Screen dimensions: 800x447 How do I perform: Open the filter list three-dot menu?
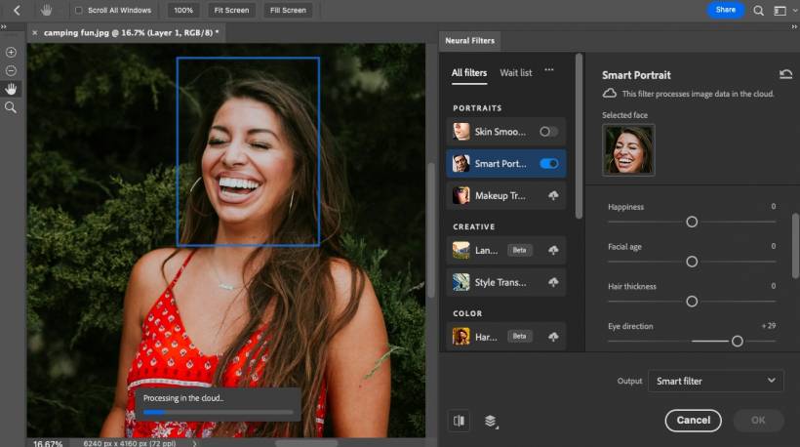(549, 70)
